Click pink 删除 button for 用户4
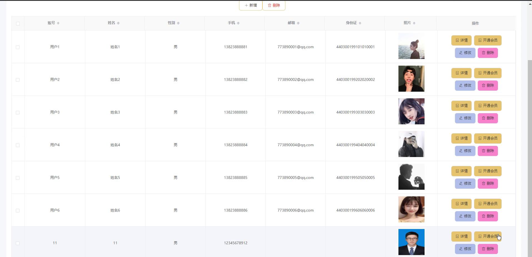532x257 pixels. pos(488,151)
